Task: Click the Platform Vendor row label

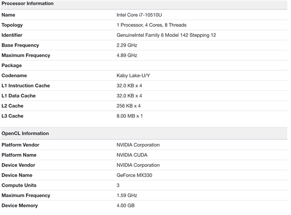Action: click(x=20, y=145)
